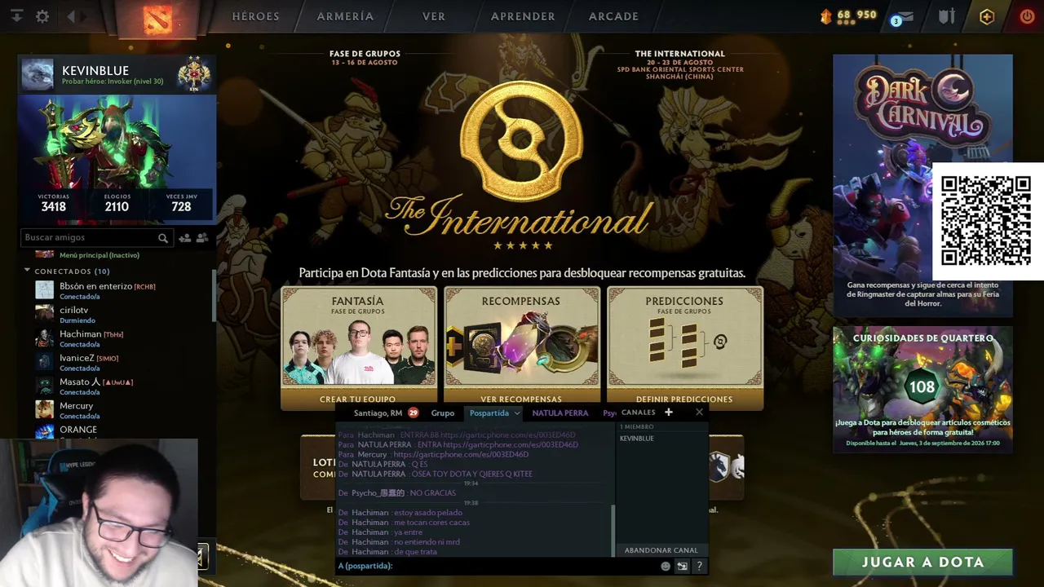Viewport: 1044px width, 587px height.
Task: Click the VICTORIAS 3418 stat
Action: click(x=54, y=203)
